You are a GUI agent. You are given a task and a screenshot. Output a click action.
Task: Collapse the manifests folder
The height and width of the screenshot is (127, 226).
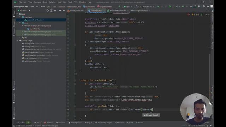[20, 17]
